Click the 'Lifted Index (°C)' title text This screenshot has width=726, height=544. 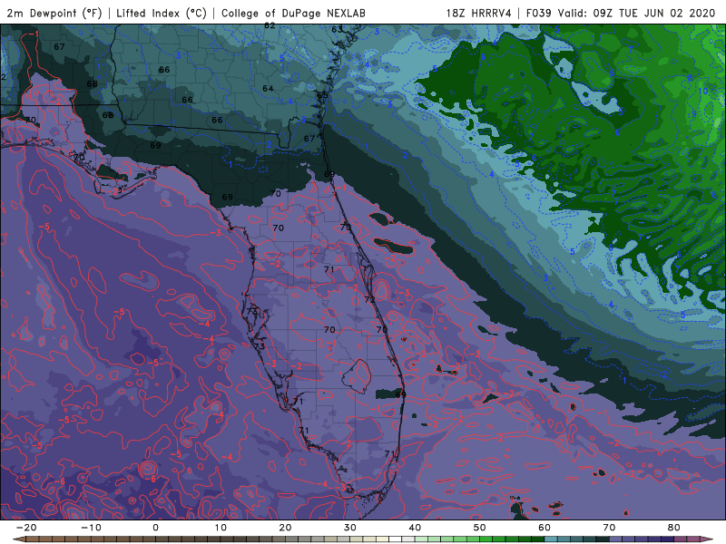pyautogui.click(x=162, y=13)
